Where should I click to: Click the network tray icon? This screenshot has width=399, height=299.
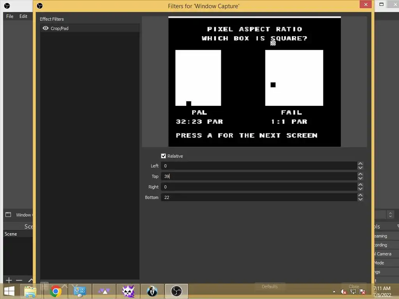(x=353, y=292)
